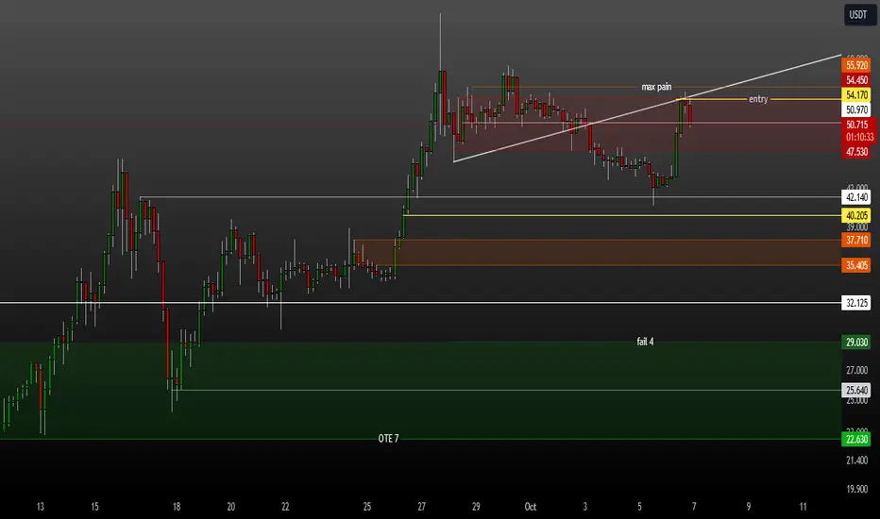The height and width of the screenshot is (519, 880).
Task: Click date 29 on time axis
Action: point(476,507)
